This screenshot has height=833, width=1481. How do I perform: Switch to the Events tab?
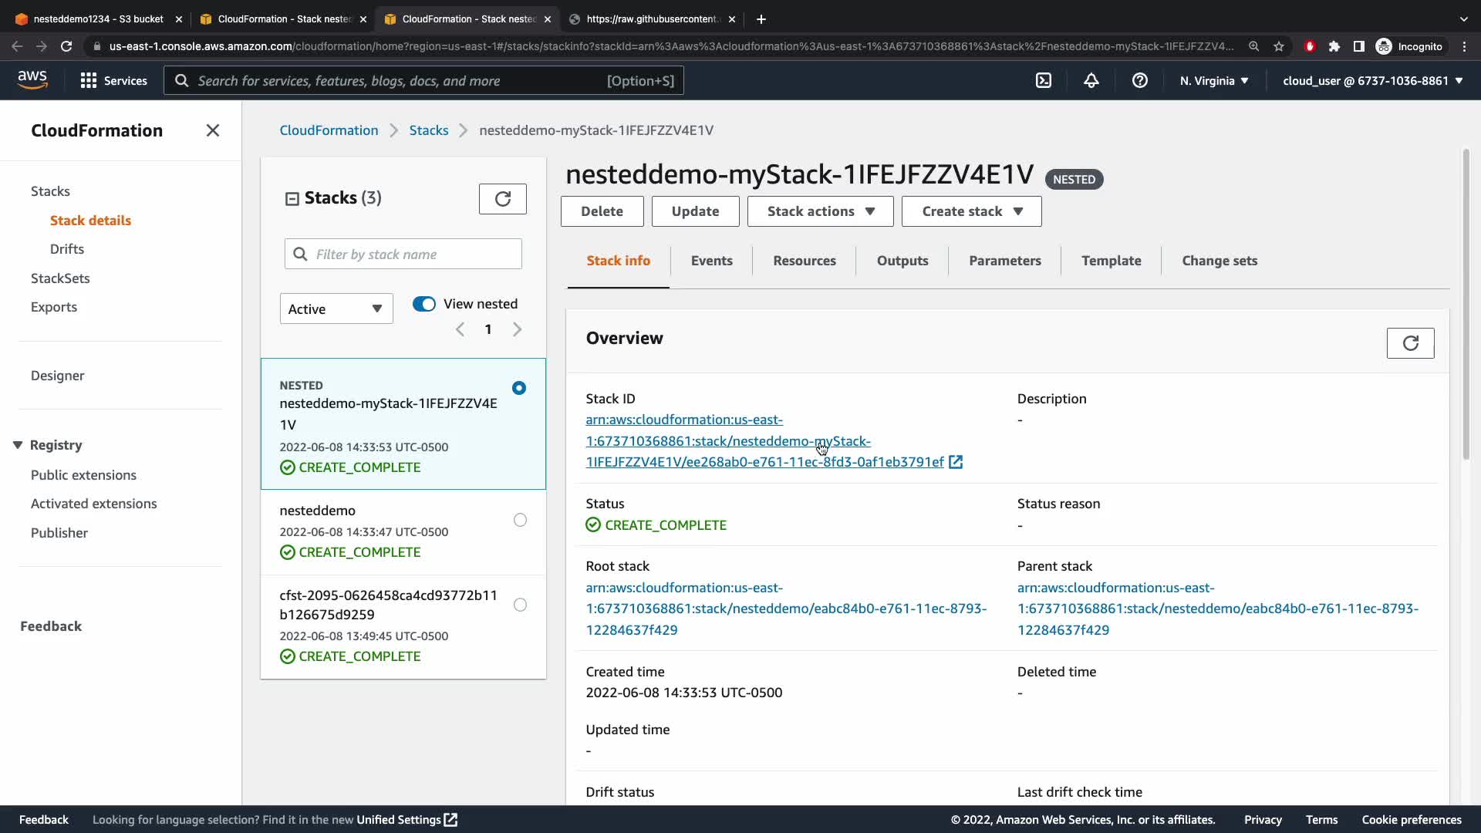click(711, 261)
